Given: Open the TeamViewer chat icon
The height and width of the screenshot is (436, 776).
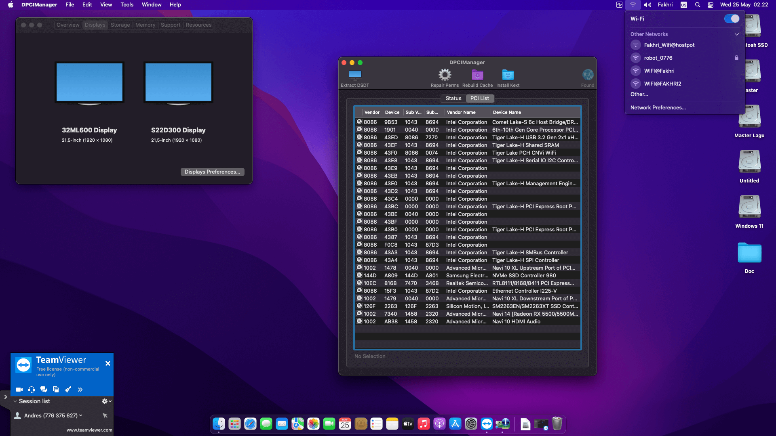Looking at the screenshot, I should (x=44, y=390).
